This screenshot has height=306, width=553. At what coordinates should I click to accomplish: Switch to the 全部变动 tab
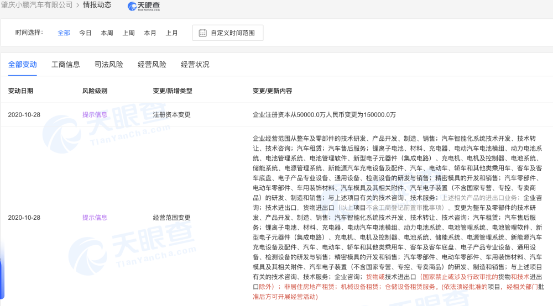[23, 65]
